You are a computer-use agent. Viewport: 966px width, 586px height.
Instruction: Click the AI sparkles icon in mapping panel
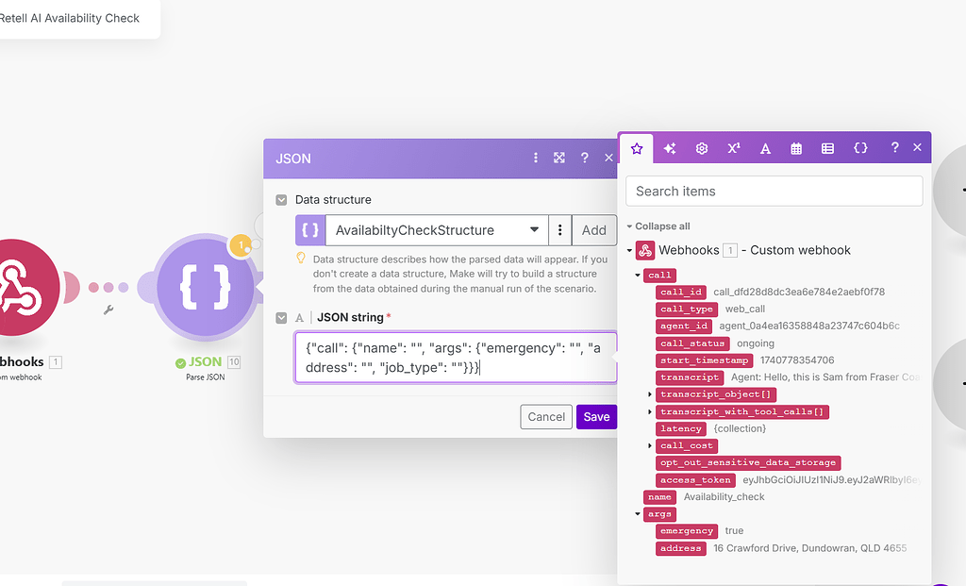point(670,148)
